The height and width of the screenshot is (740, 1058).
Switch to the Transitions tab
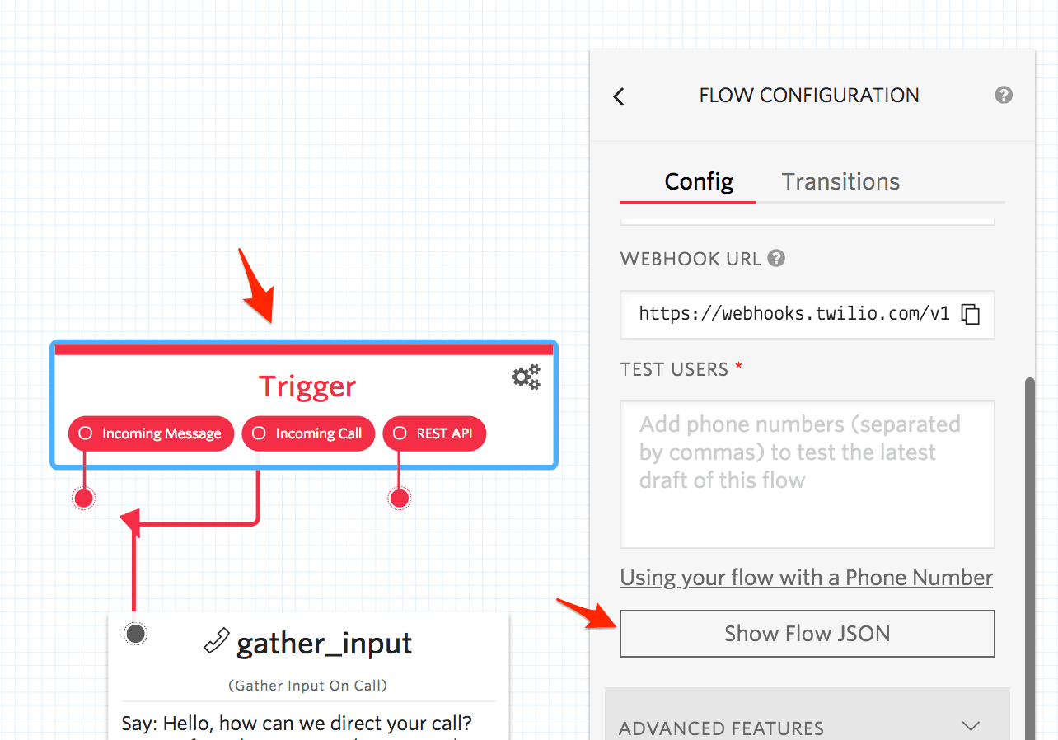coord(840,181)
